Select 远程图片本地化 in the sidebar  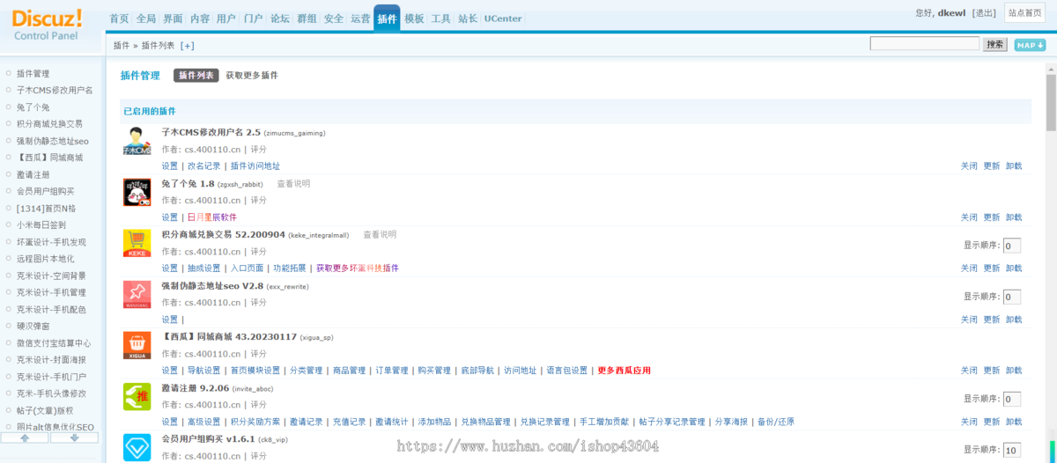point(46,259)
